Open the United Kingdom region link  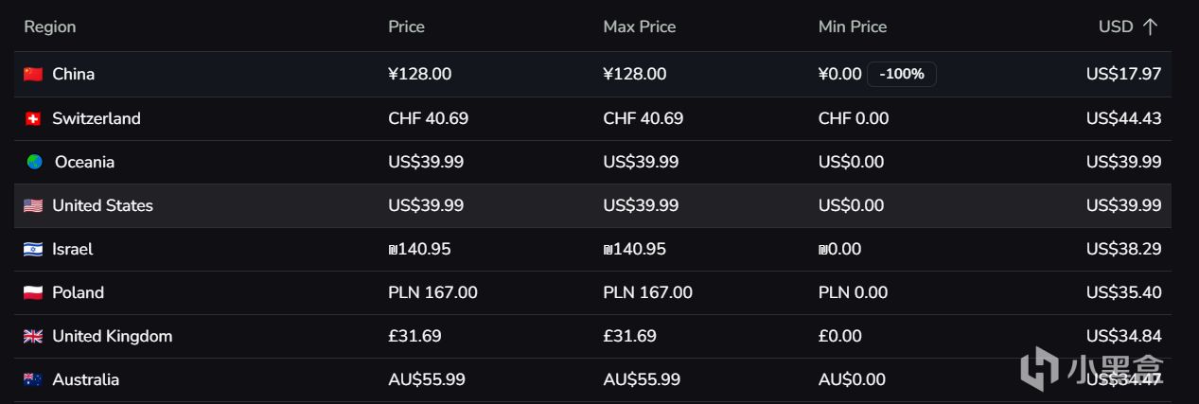[113, 336]
